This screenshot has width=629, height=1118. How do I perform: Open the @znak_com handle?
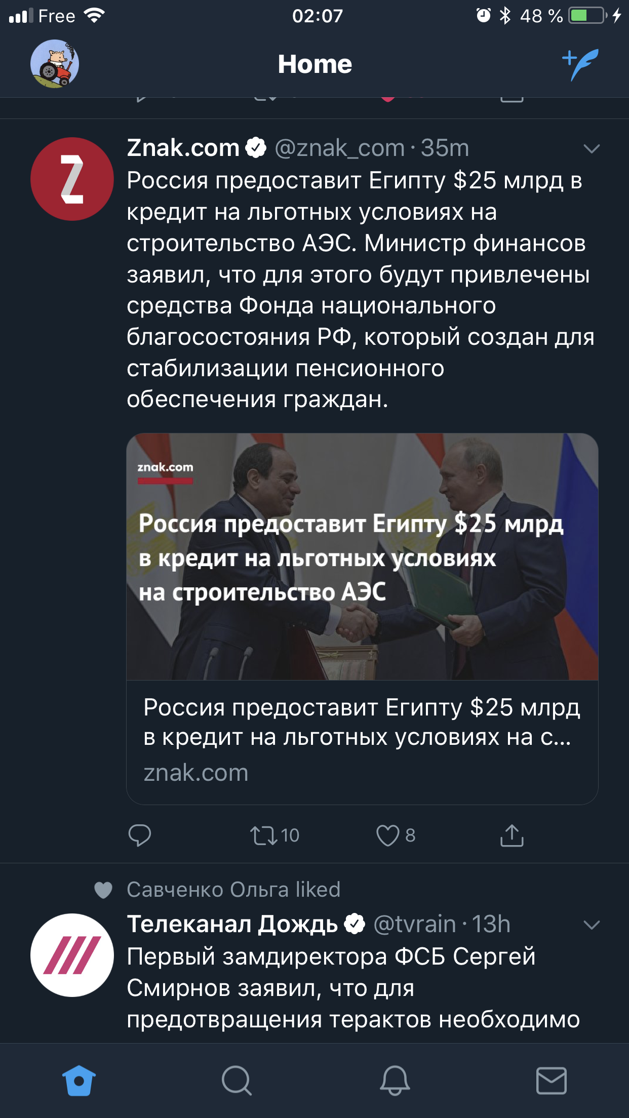click(339, 148)
